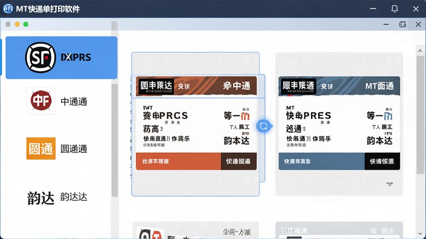Click the dark button on the orange template footer
The image size is (426, 239).
click(238, 161)
